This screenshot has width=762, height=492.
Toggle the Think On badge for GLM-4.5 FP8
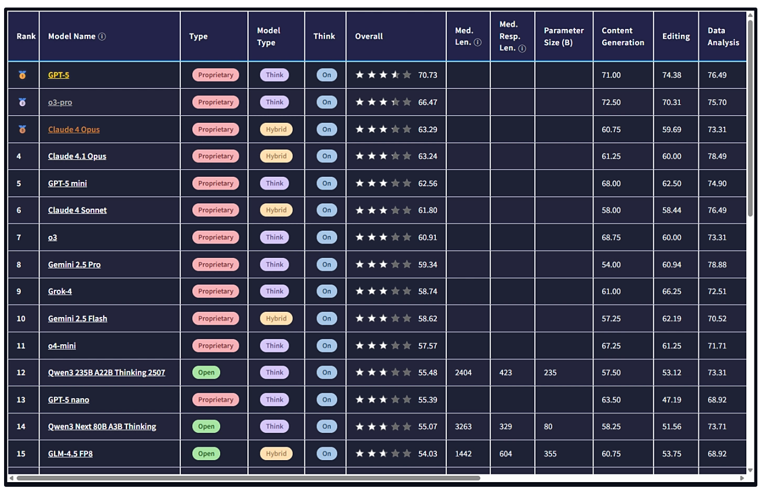pos(326,454)
